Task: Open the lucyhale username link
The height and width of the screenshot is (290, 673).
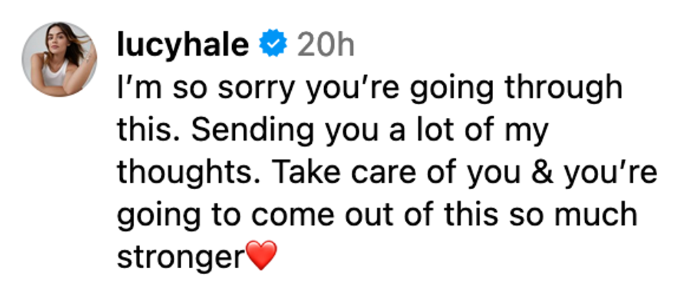Action: pos(183,45)
